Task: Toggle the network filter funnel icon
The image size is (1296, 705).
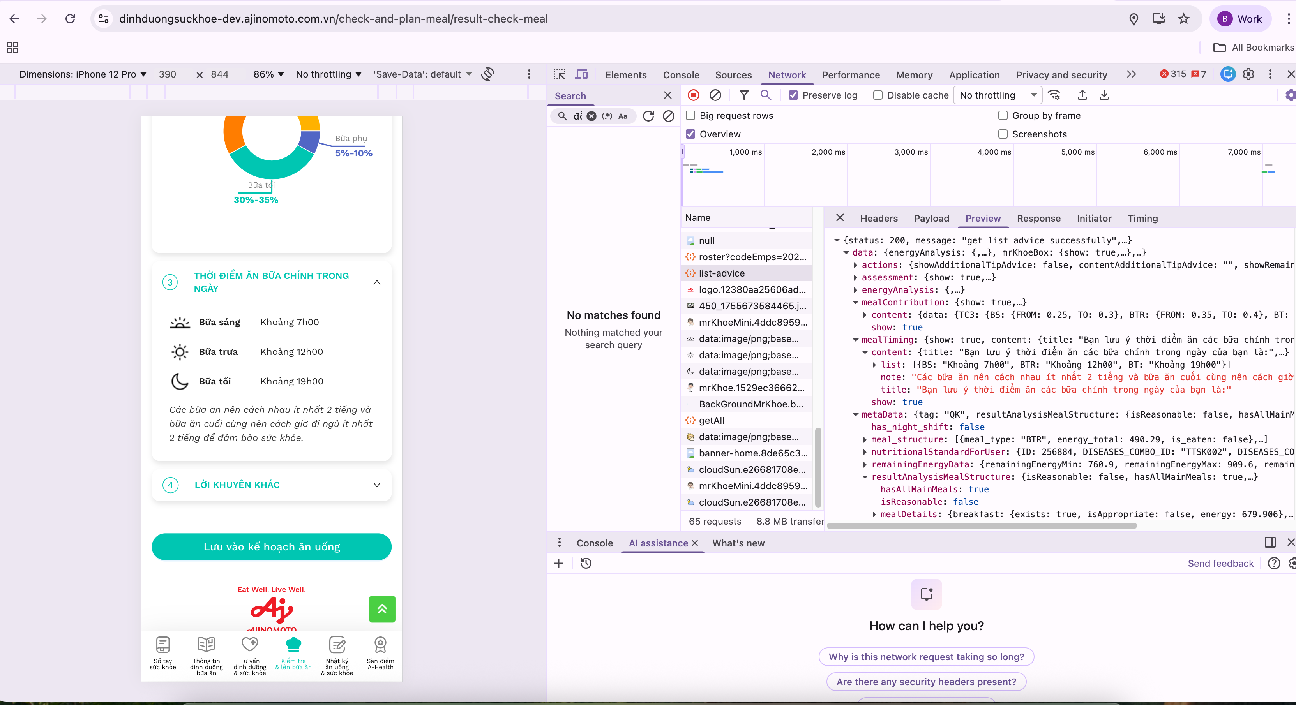Action: (743, 95)
